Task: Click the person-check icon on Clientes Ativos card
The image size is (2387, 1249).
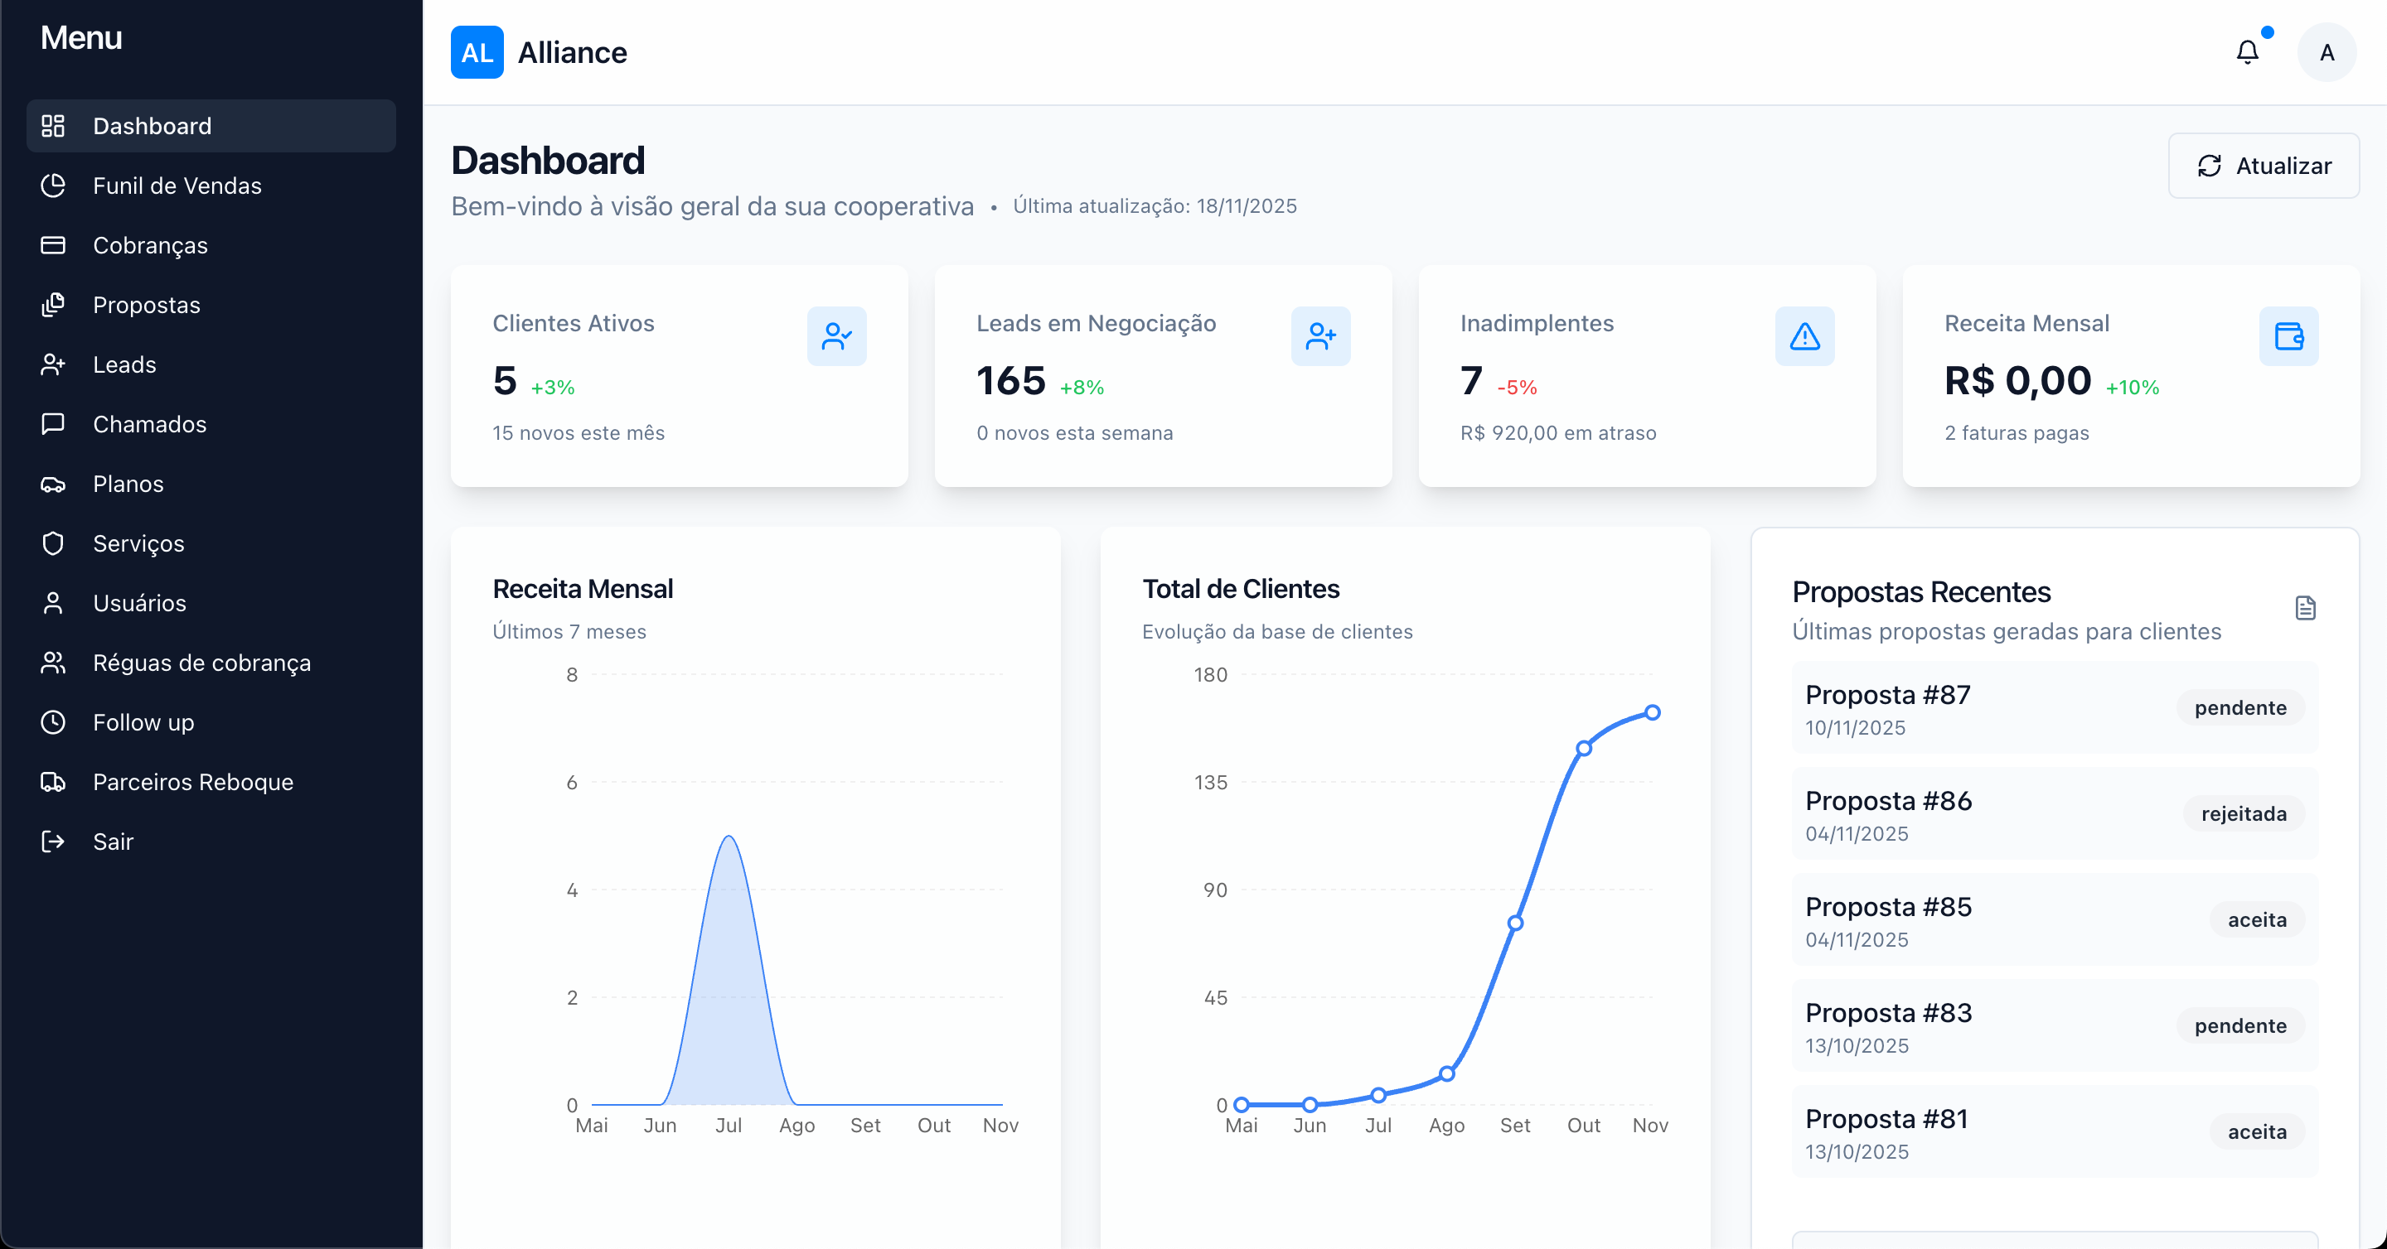Action: pyautogui.click(x=837, y=335)
